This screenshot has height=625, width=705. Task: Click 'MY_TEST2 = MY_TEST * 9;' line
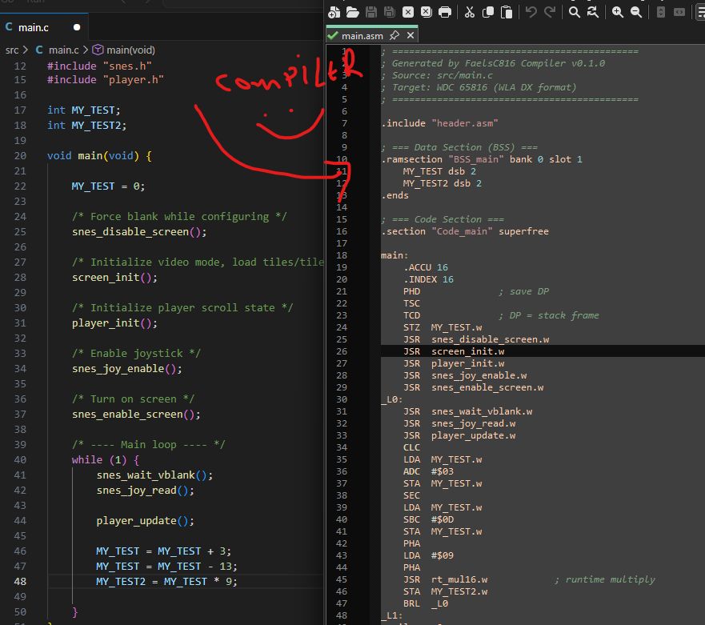coord(166,581)
